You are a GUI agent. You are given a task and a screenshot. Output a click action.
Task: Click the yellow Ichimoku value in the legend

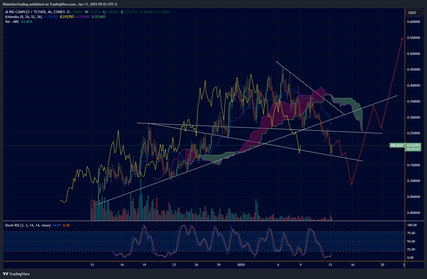[67, 17]
